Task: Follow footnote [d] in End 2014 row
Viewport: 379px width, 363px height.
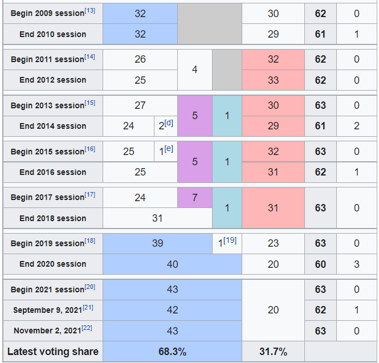Action: [x=169, y=123]
